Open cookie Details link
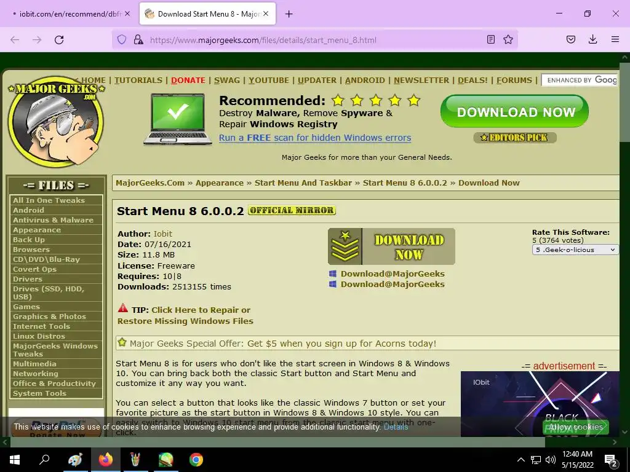 point(396,427)
